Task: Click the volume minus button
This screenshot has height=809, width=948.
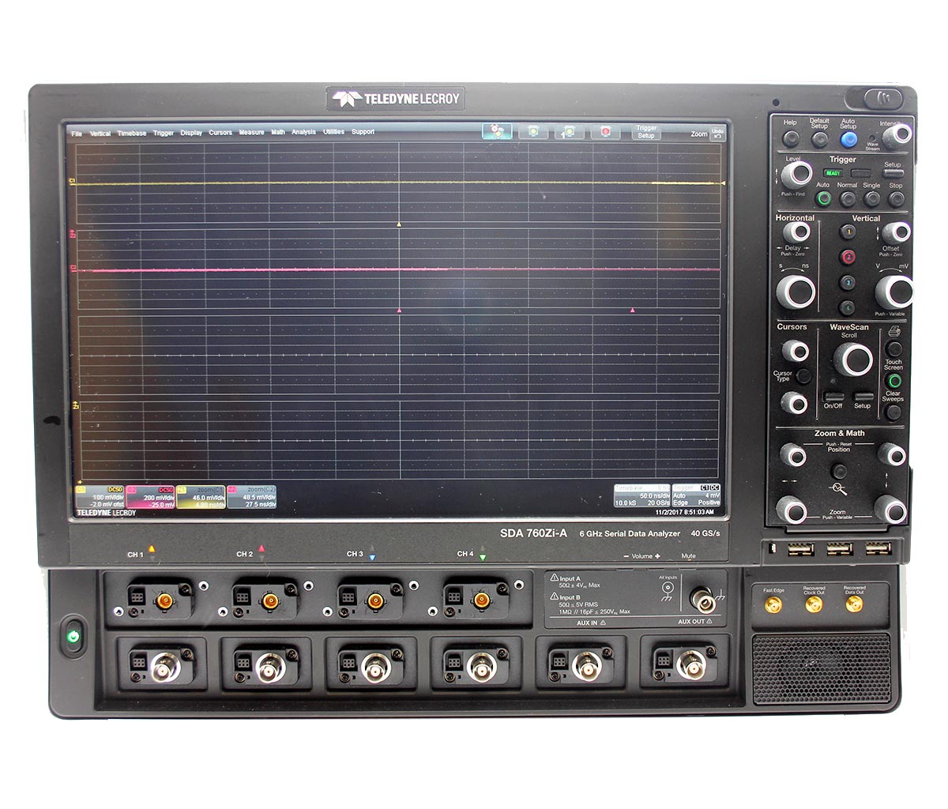Action: (x=626, y=556)
